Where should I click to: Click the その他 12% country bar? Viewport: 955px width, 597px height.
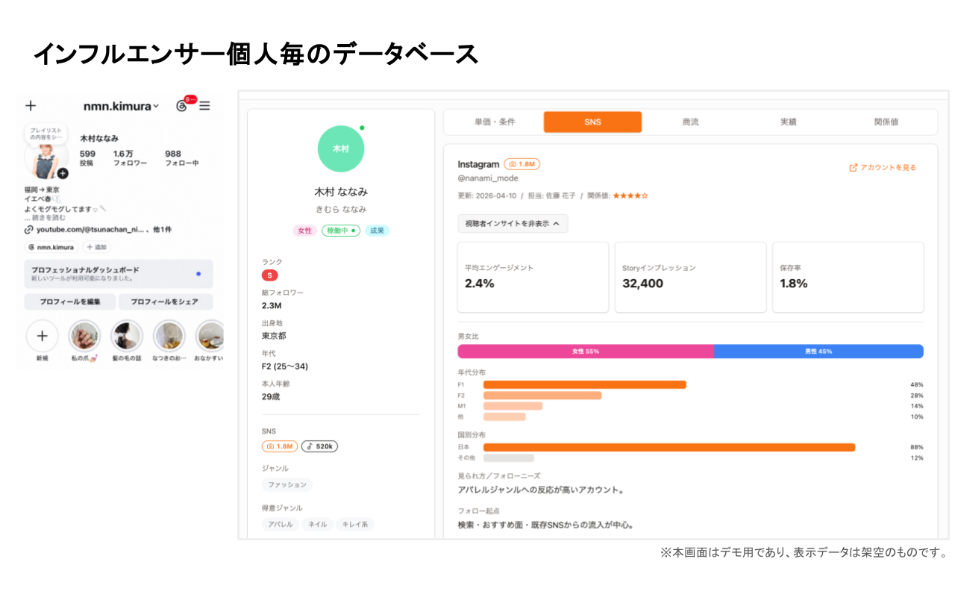click(509, 458)
